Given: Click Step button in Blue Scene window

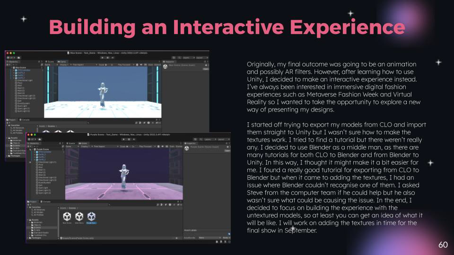Looking at the screenshot, I should (113, 58).
